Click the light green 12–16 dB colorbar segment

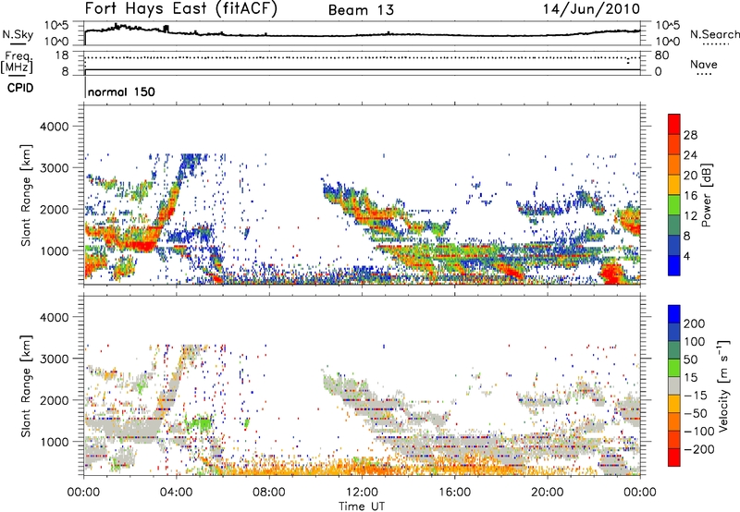click(x=674, y=205)
